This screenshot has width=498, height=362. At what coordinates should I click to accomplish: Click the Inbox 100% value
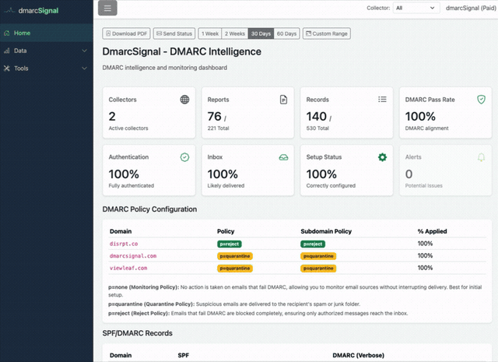pos(223,174)
